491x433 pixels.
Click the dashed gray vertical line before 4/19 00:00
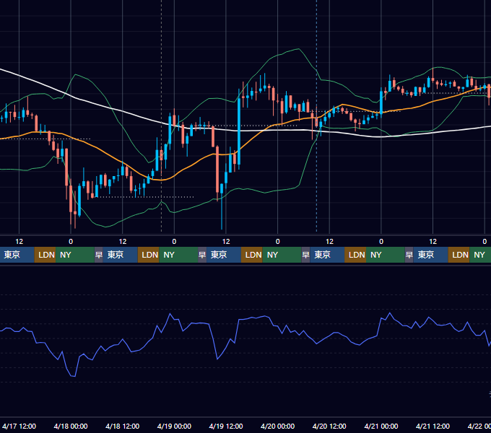[161, 118]
